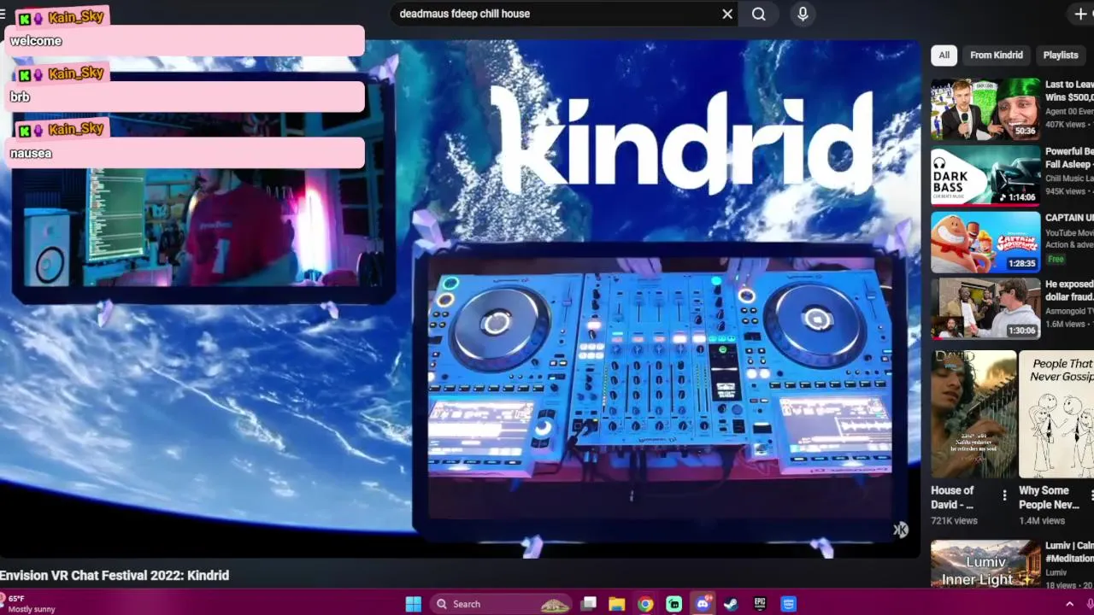This screenshot has height=615, width=1094.
Task: Click the magnifier search button
Action: [x=759, y=14]
